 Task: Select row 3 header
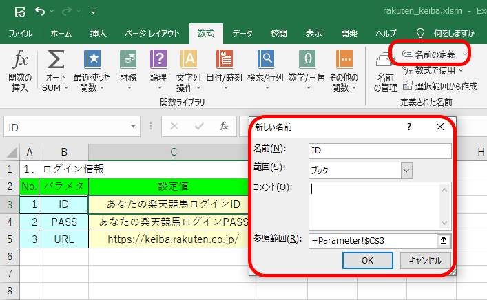pyautogui.click(x=10, y=204)
